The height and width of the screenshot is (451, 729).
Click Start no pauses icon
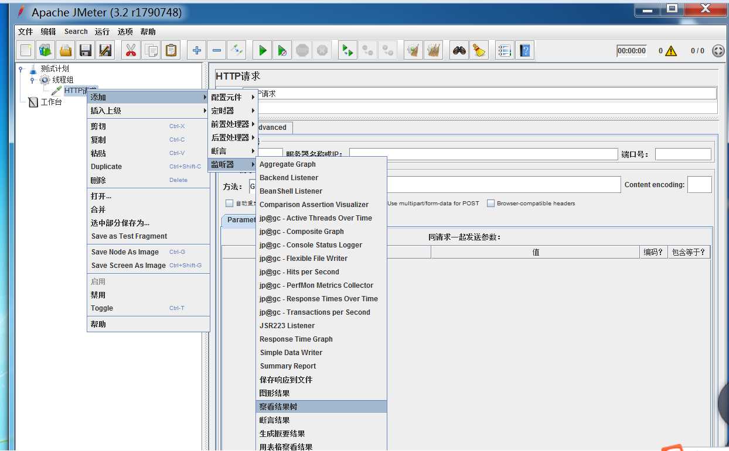282,50
